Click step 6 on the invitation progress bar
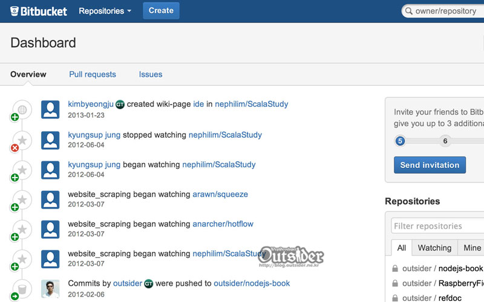 [445, 141]
